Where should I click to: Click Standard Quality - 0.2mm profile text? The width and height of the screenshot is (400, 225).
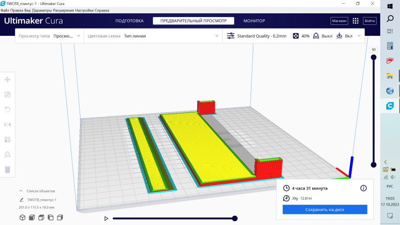click(x=262, y=36)
